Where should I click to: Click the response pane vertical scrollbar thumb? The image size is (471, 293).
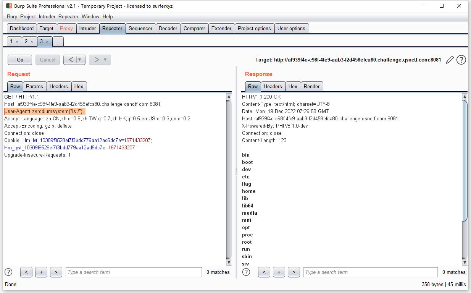(x=465, y=160)
